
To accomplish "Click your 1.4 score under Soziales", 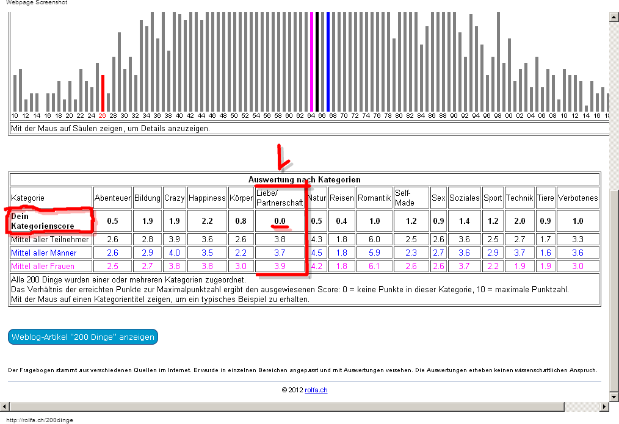I will [x=464, y=221].
